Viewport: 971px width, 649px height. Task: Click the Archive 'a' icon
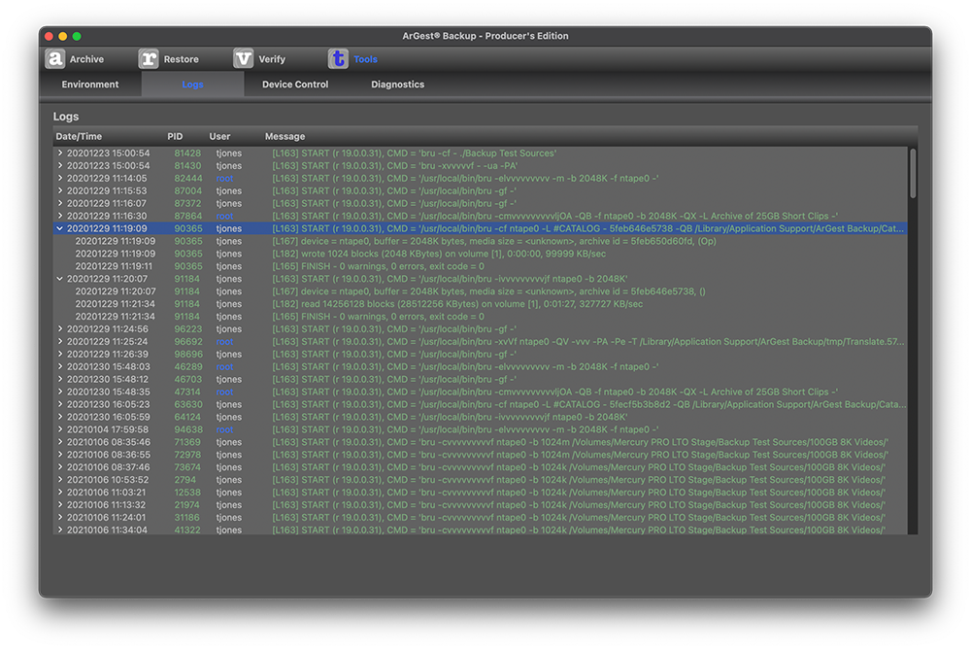click(x=55, y=59)
